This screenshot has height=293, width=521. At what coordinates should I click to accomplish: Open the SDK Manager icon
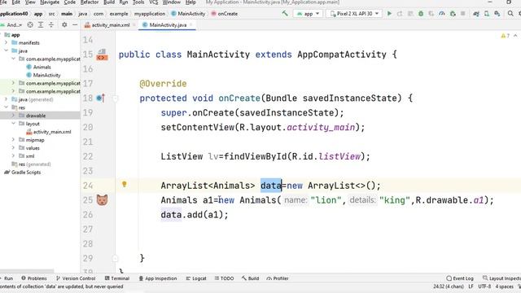click(497, 14)
